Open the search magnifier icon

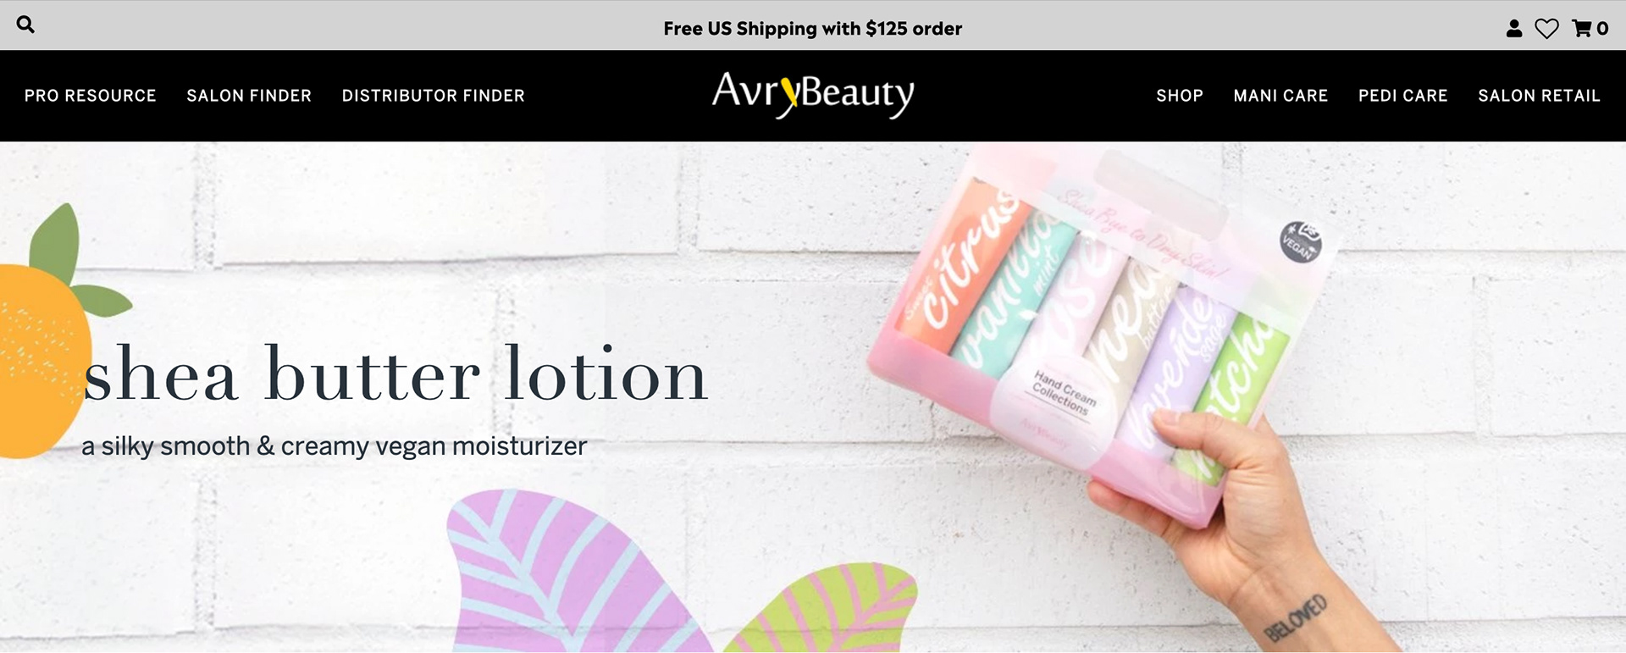(x=26, y=25)
